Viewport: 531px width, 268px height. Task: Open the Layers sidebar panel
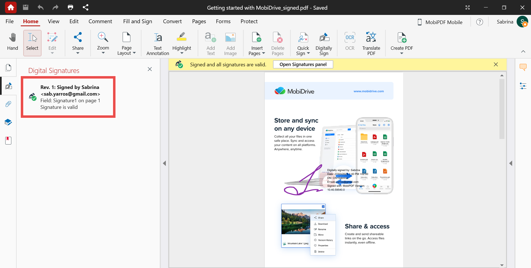[x=8, y=122]
